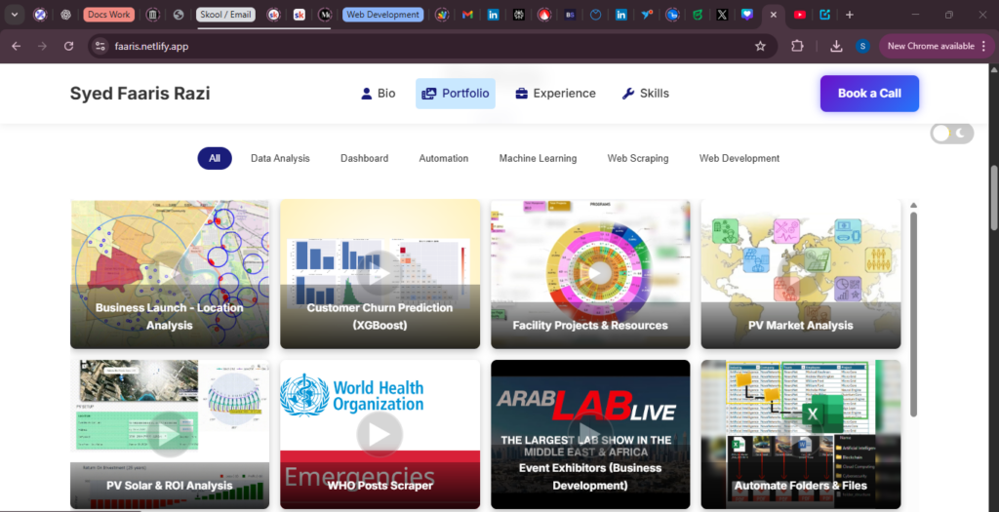This screenshot has width=999, height=512.
Task: Play the Customer Churn Prediction video
Action: 380,273
